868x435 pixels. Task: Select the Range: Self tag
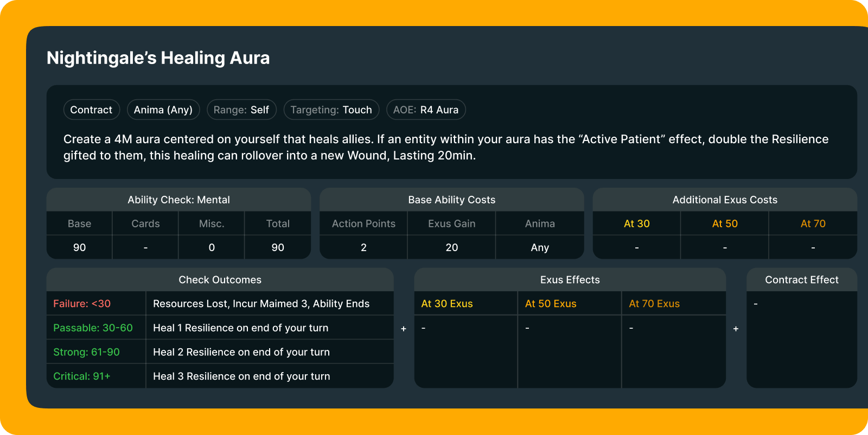tap(241, 110)
